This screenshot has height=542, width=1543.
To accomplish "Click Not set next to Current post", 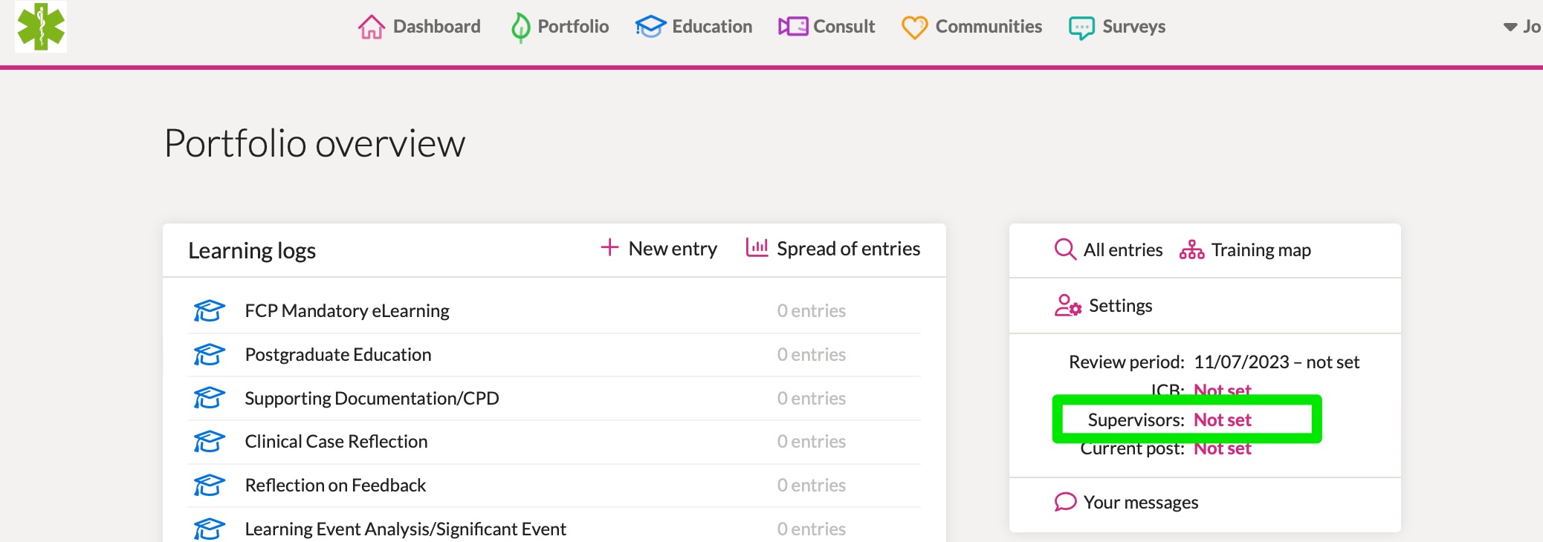I will pyautogui.click(x=1221, y=448).
